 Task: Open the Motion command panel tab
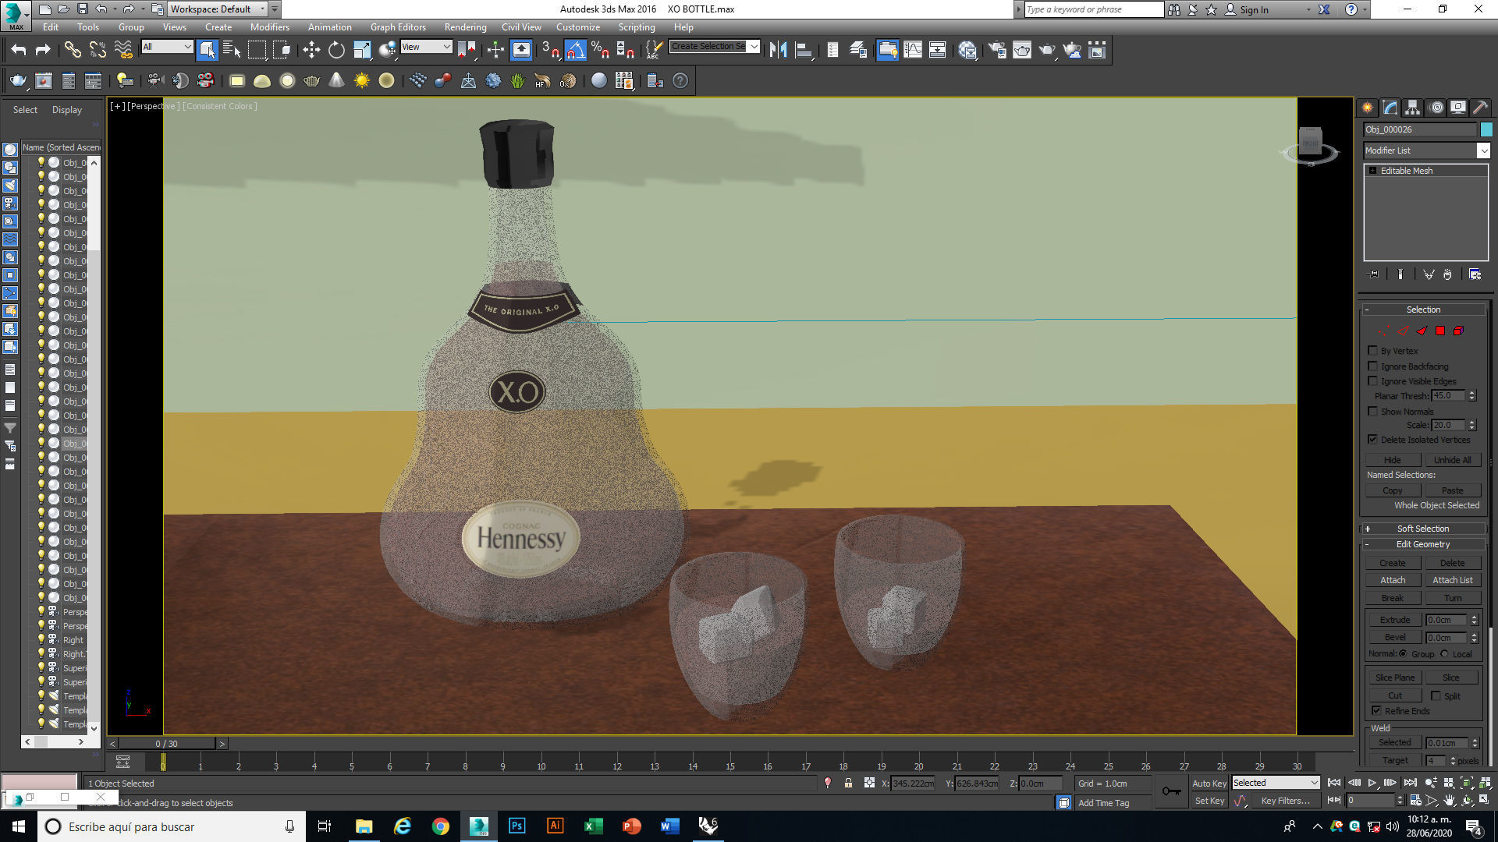pos(1436,108)
